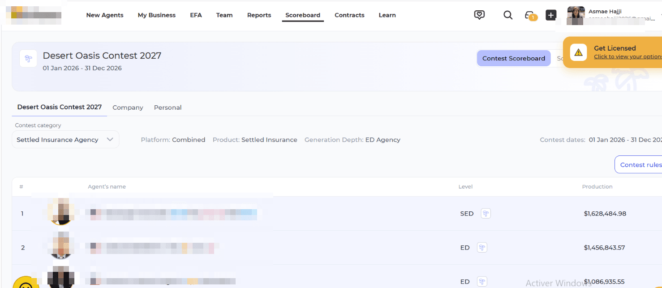Click the Contest rules button
This screenshot has width=662, height=288.
tap(639, 165)
